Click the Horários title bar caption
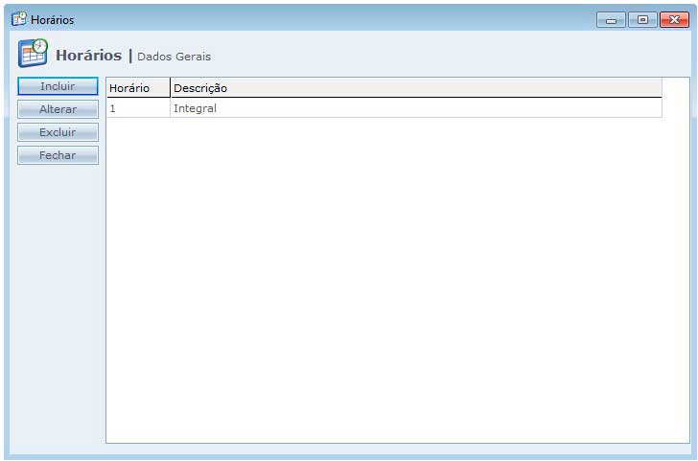Viewport: 698px width, 461px height. pos(52,20)
